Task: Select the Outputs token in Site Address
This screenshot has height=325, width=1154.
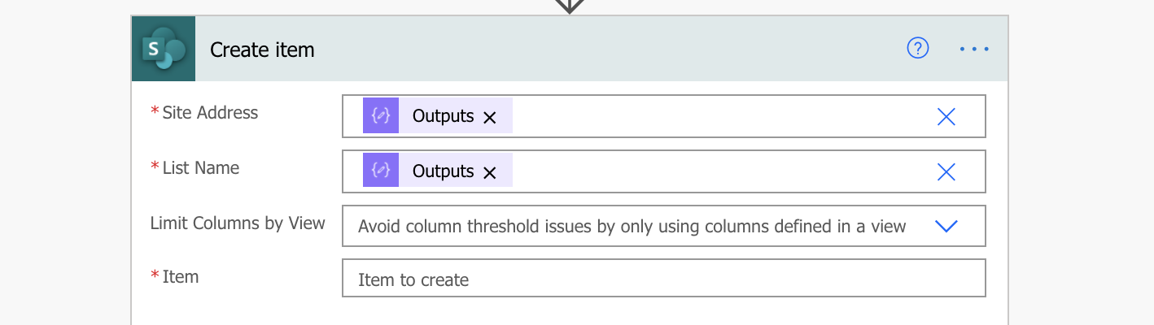Action: pyautogui.click(x=443, y=116)
